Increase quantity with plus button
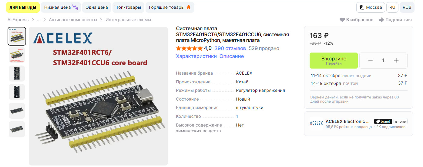 coord(396,60)
